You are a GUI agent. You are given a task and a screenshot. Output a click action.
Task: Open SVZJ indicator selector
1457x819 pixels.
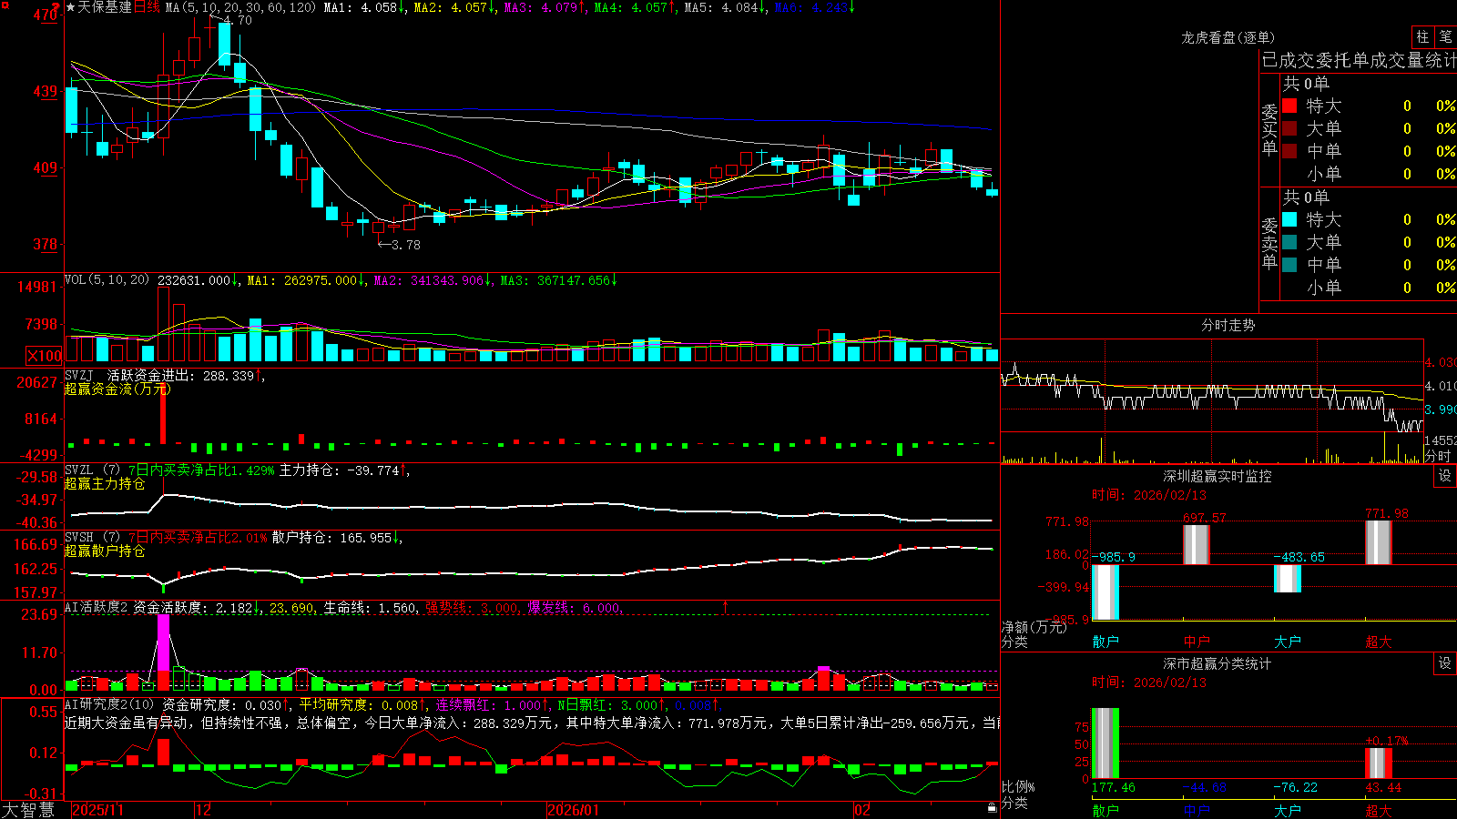pyautogui.click(x=79, y=376)
